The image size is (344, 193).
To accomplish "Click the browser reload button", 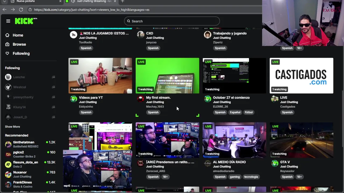I will (x=21, y=10).
